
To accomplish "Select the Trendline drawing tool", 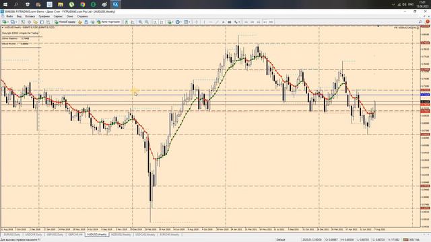I will coord(217,22).
